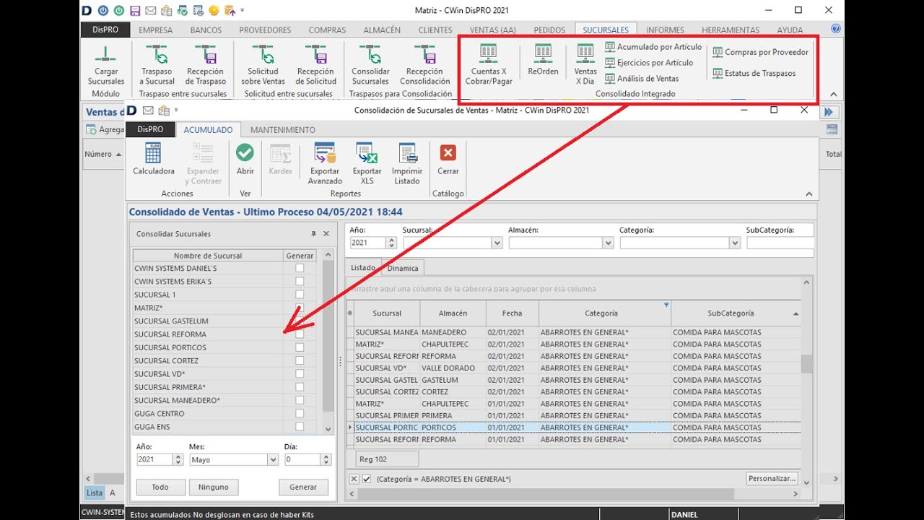This screenshot has height=520, width=924.
Task: Remove the Categoría filter with X button
Action: 354,479
